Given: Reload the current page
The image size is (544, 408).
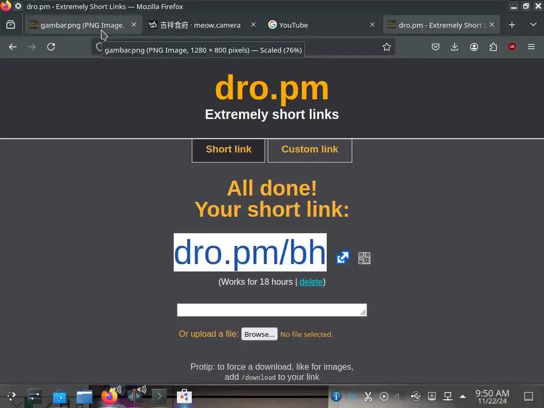Looking at the screenshot, I should click(51, 47).
